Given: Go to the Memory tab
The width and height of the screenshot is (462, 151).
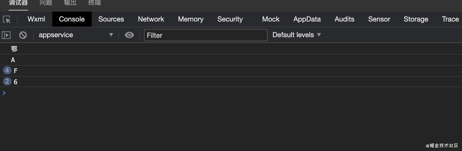Looking at the screenshot, I should point(191,19).
